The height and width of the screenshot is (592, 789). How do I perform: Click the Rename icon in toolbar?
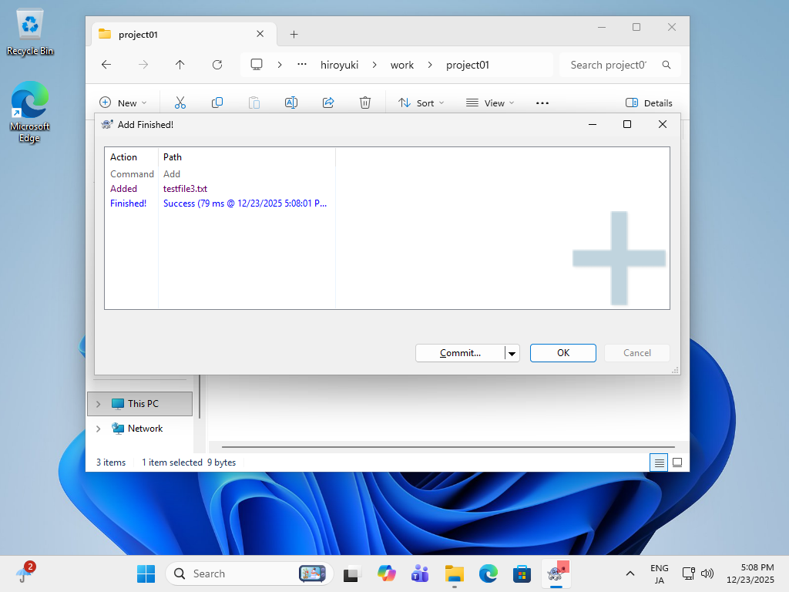point(291,103)
